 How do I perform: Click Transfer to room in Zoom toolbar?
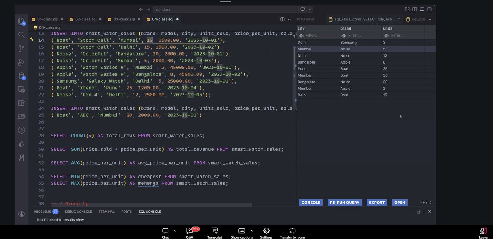(x=293, y=232)
